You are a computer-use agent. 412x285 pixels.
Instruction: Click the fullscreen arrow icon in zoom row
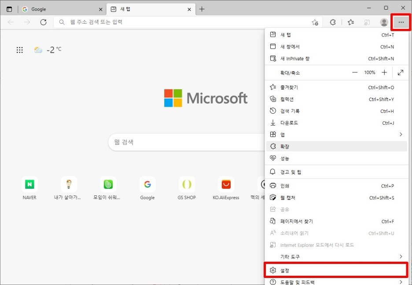pos(401,72)
